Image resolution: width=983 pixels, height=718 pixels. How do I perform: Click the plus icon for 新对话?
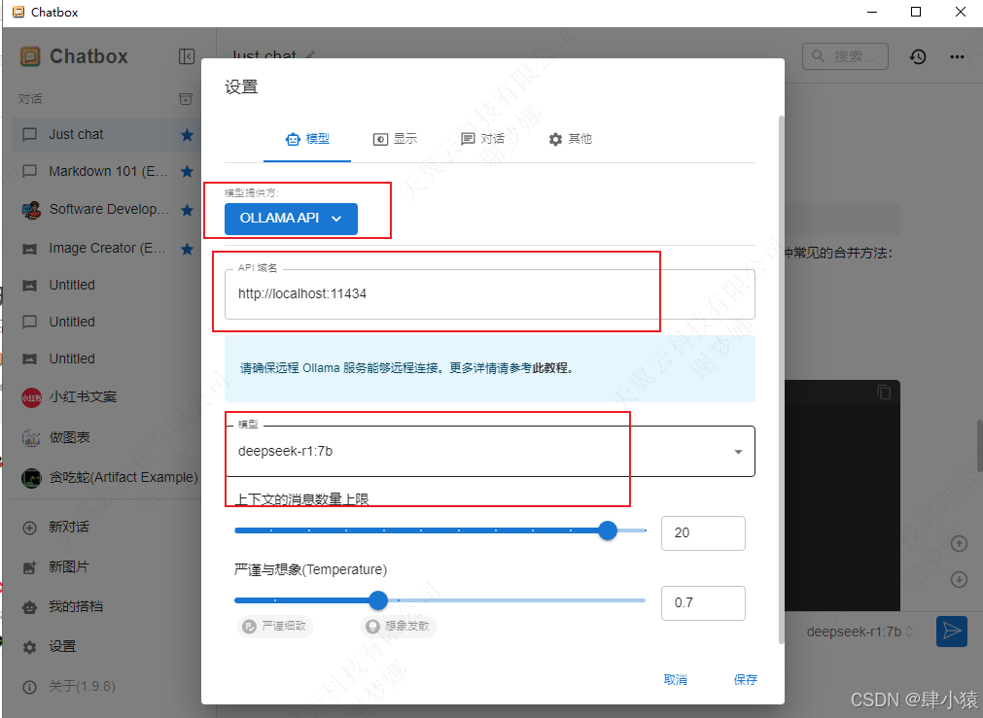click(x=29, y=528)
